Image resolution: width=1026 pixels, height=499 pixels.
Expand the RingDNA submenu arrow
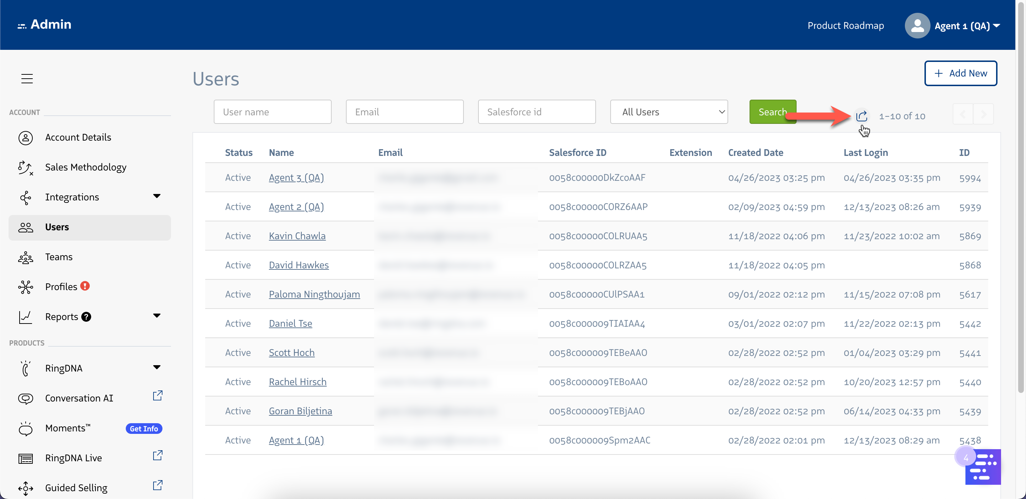(156, 367)
